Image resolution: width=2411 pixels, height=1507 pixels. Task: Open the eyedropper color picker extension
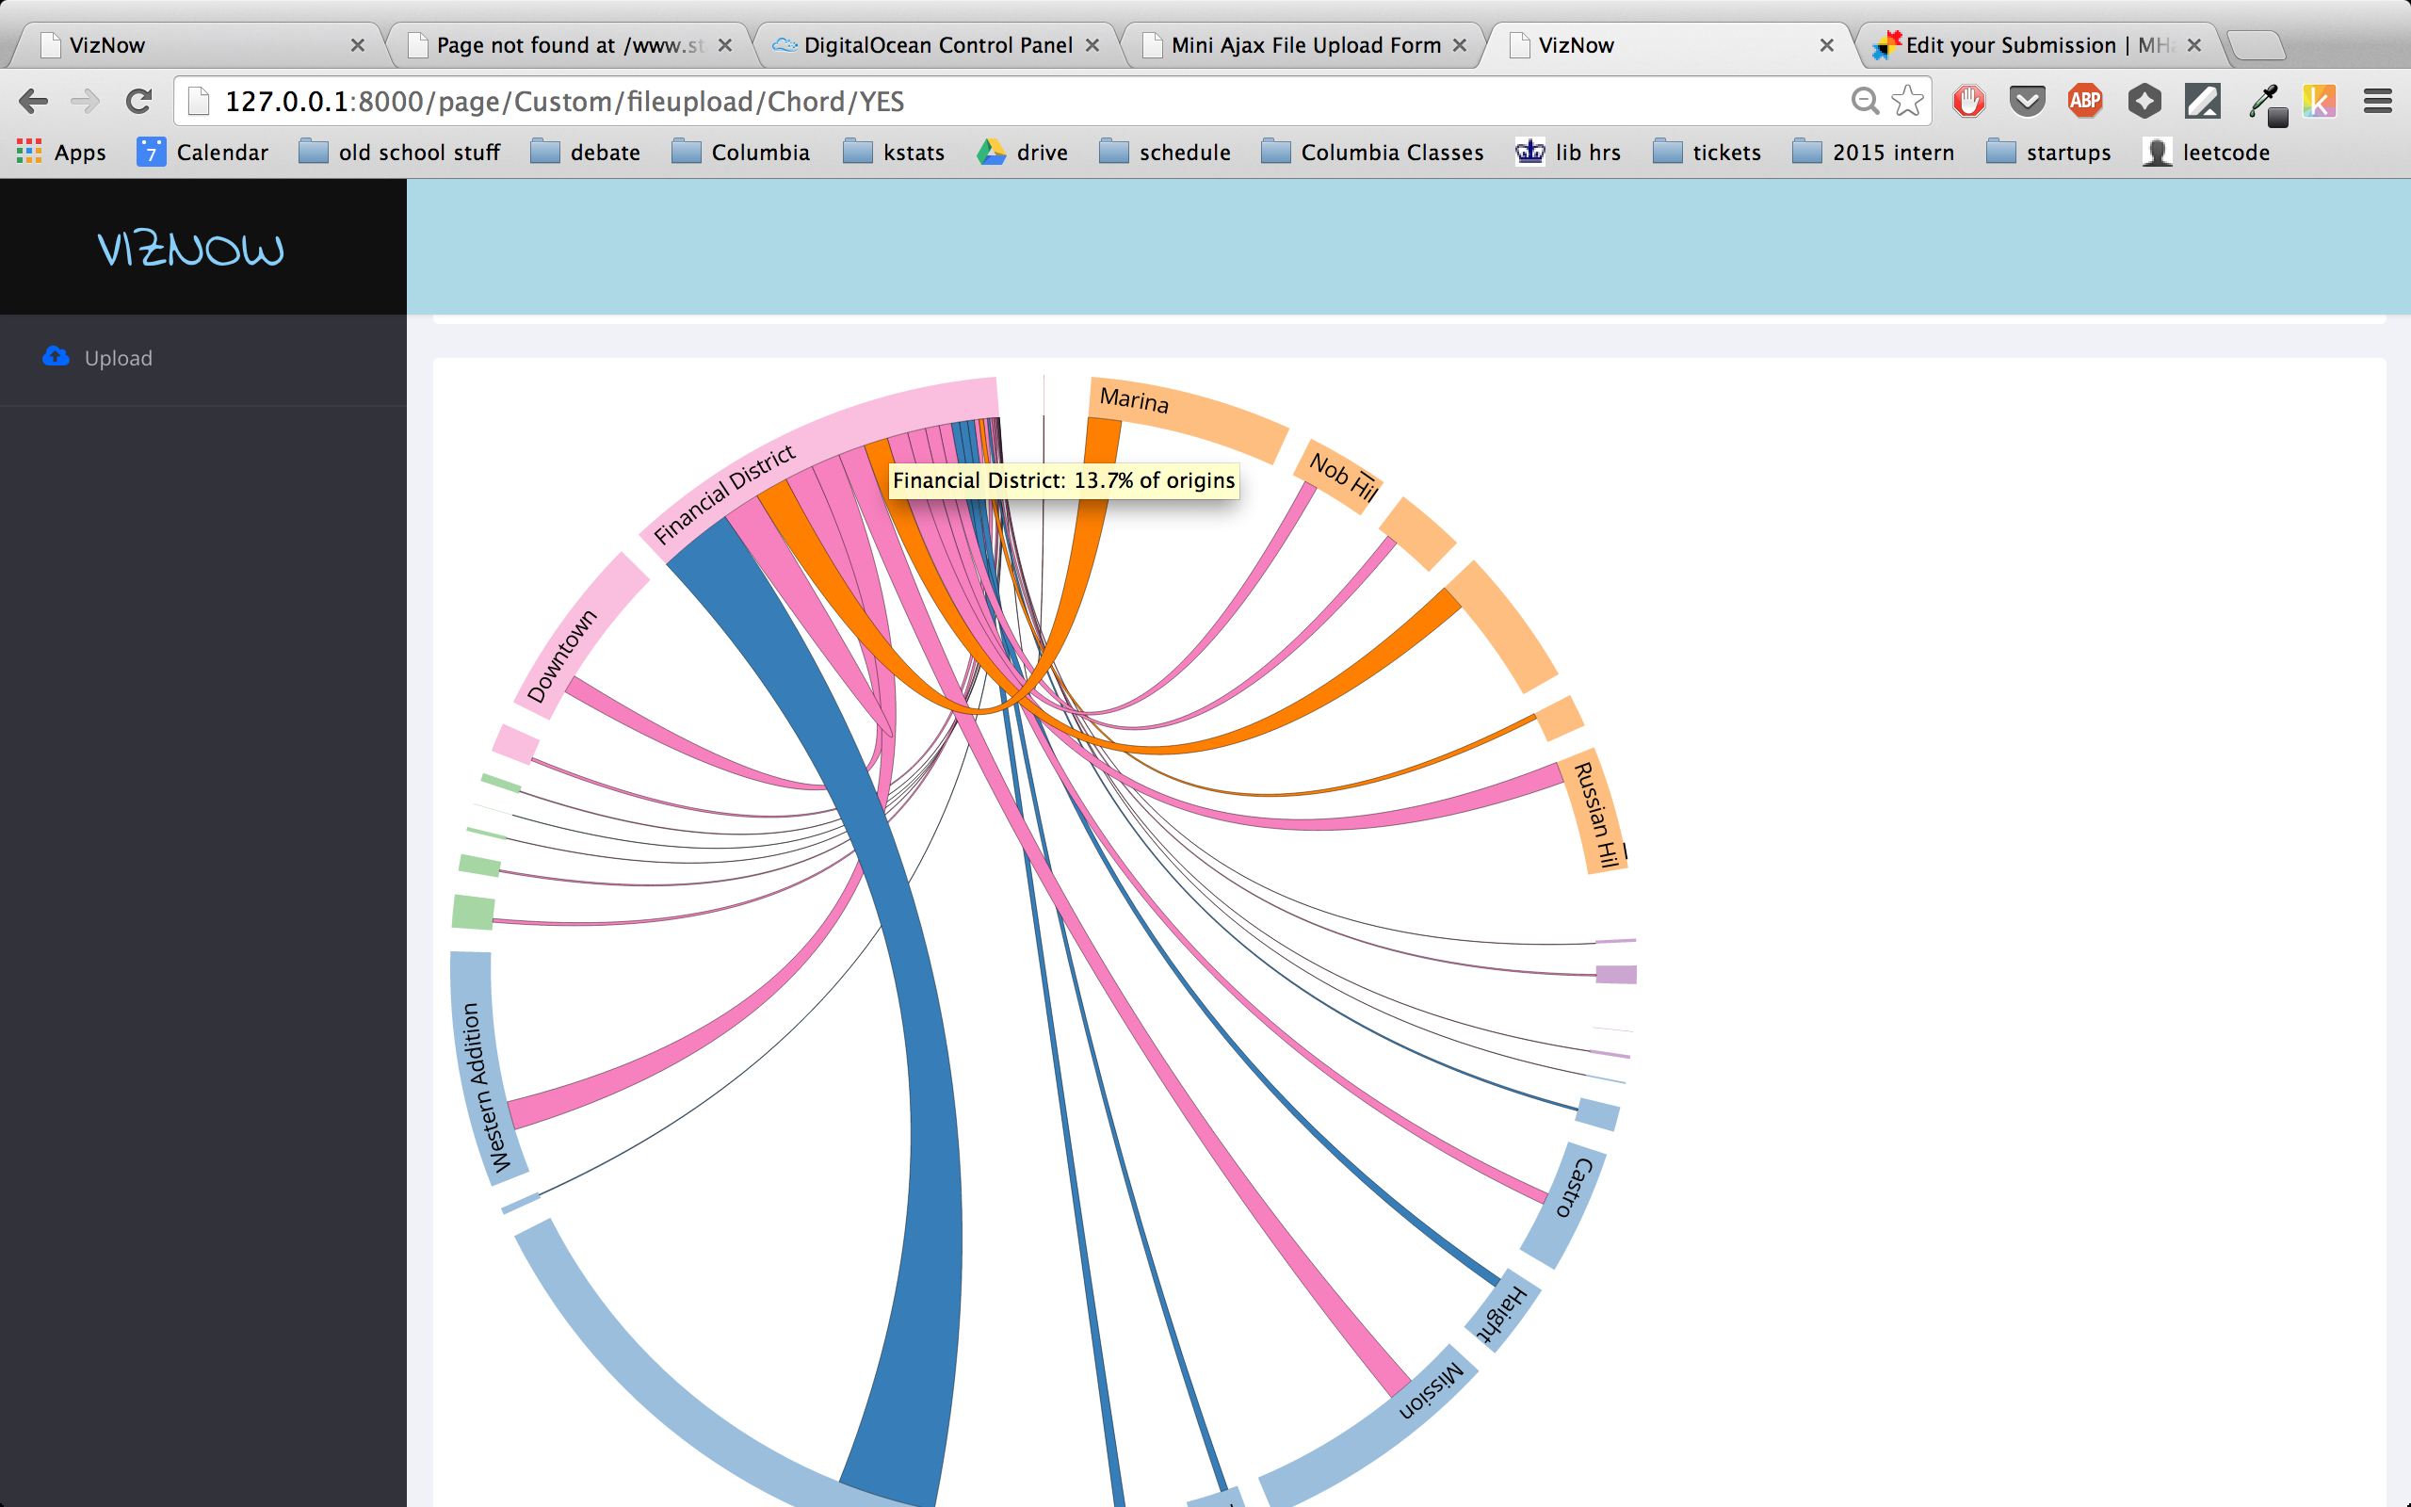tap(2264, 101)
